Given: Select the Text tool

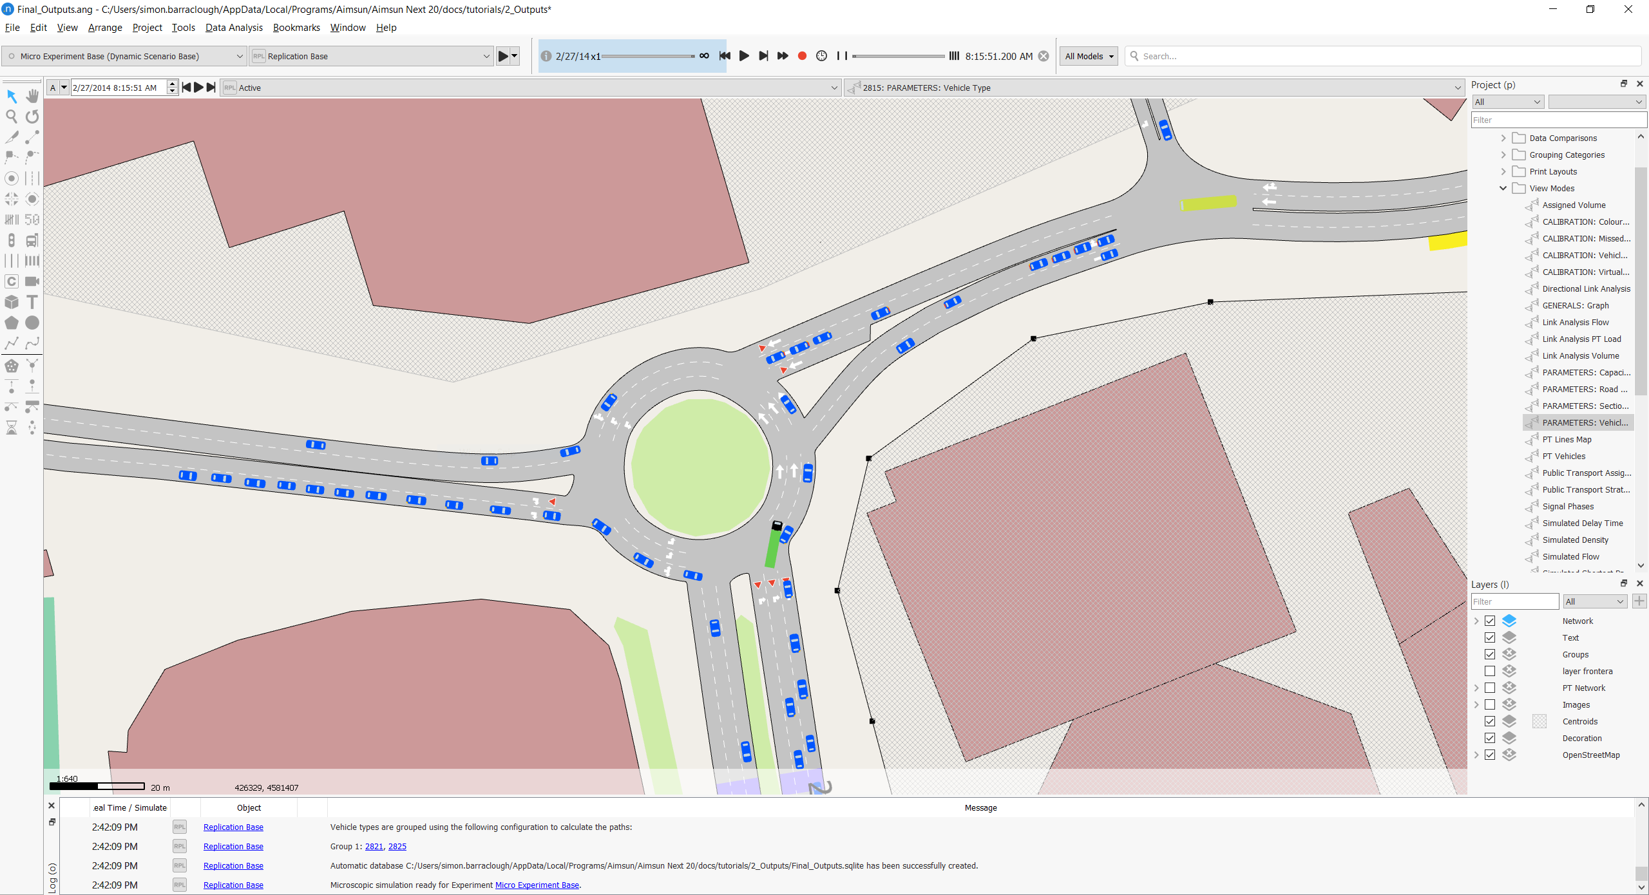Looking at the screenshot, I should [32, 302].
